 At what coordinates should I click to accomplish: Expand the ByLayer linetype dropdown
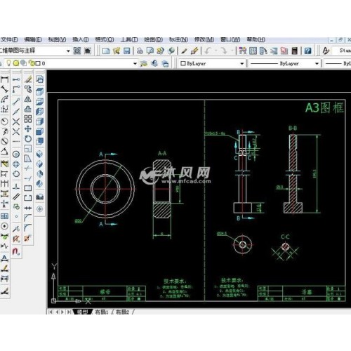coord(317,64)
